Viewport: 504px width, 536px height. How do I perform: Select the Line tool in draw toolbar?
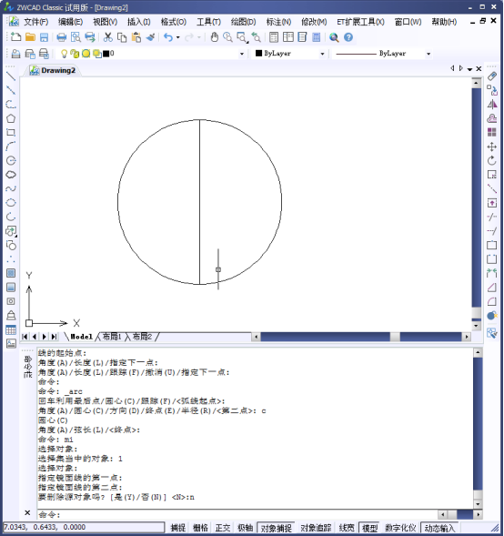pyautogui.click(x=11, y=76)
